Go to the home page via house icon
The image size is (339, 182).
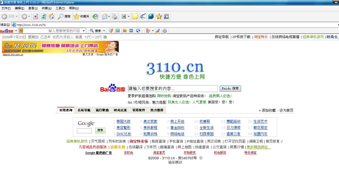pos(51,16)
